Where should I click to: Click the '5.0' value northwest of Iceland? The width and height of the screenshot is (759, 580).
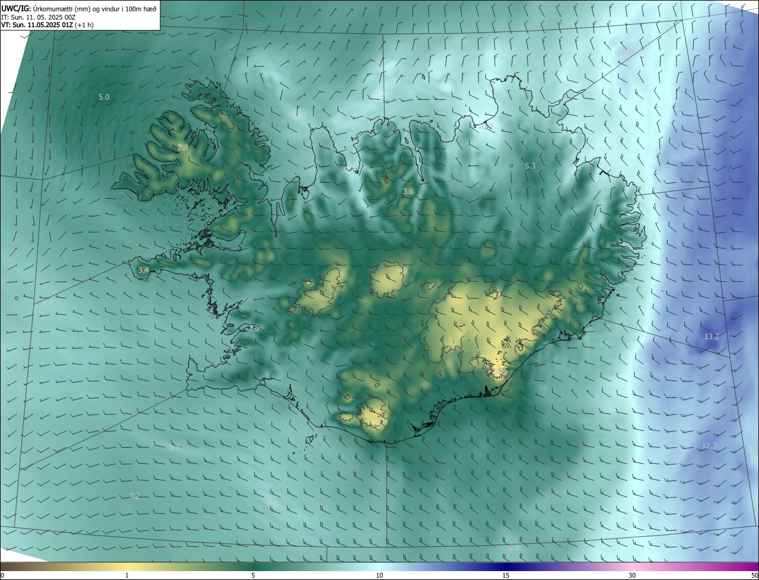(x=104, y=97)
